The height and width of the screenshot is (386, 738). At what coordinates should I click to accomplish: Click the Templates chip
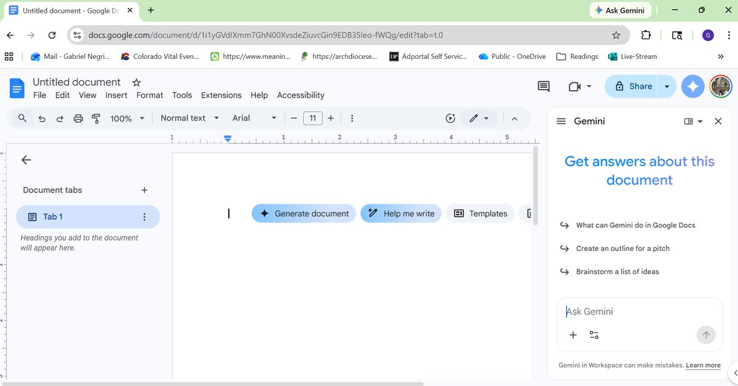(x=480, y=214)
